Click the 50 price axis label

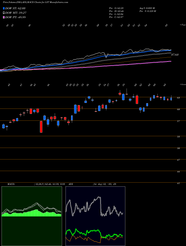[x=178, y=148]
